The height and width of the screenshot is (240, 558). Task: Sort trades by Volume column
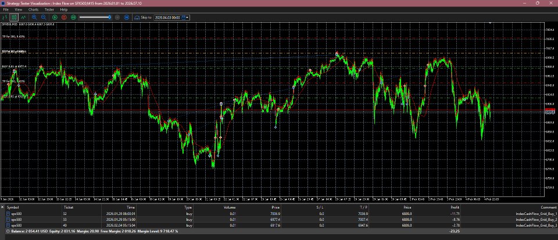[230, 207]
